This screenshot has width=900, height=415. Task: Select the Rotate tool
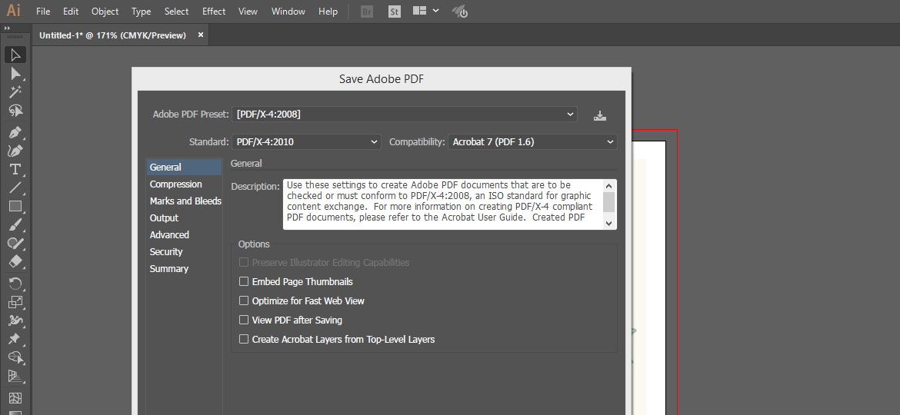15,283
